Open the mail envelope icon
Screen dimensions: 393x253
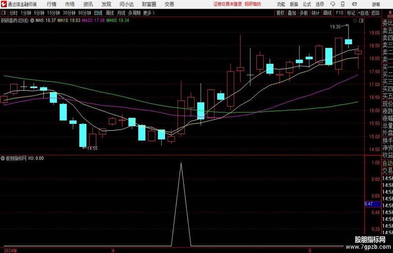tap(354, 4)
